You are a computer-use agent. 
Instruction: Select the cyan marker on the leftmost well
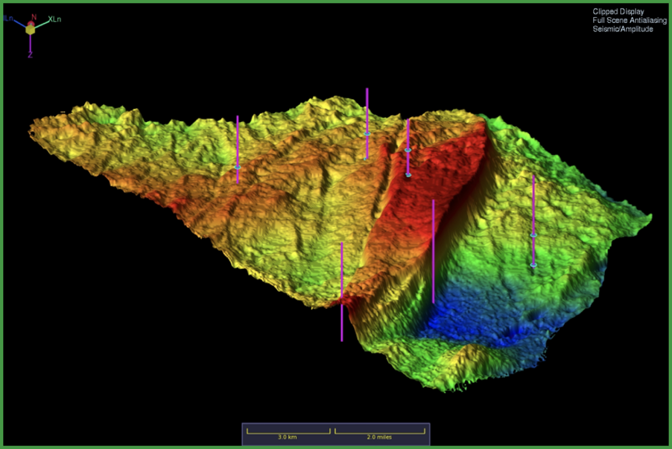(x=237, y=167)
